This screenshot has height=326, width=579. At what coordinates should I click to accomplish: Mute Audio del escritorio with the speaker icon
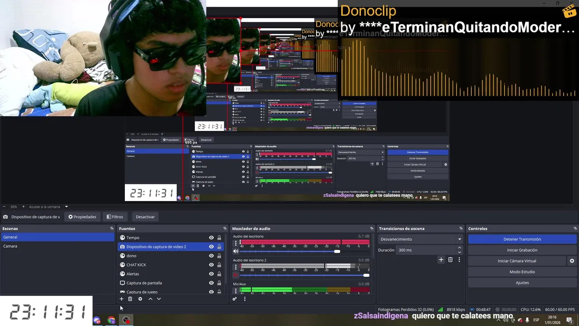point(236,251)
